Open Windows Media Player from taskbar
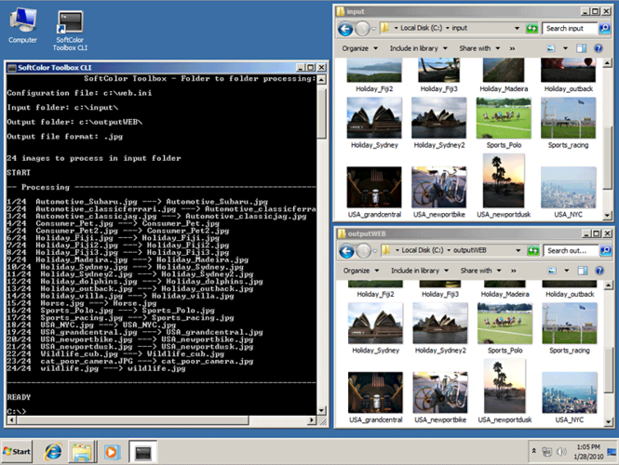 [x=112, y=452]
